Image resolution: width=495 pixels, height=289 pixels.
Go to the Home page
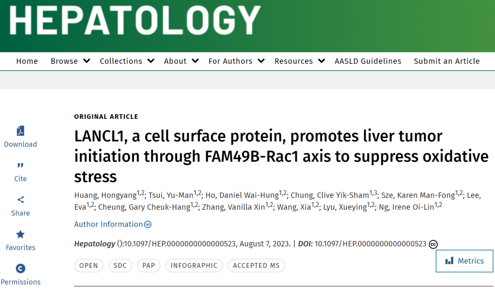27,61
